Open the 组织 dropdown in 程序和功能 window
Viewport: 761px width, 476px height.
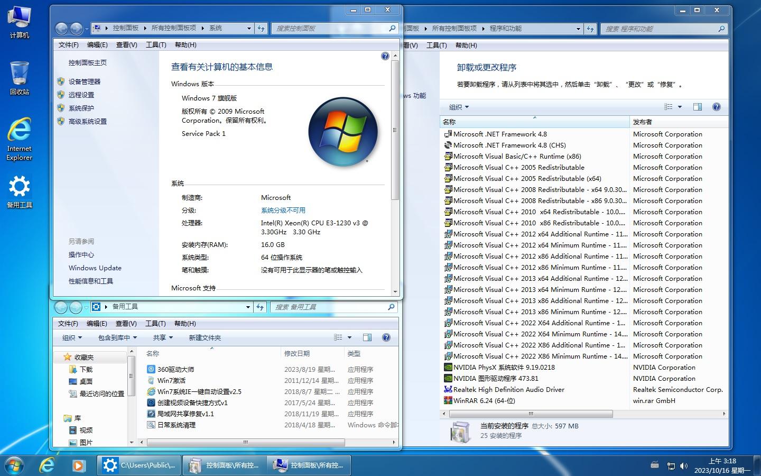459,107
